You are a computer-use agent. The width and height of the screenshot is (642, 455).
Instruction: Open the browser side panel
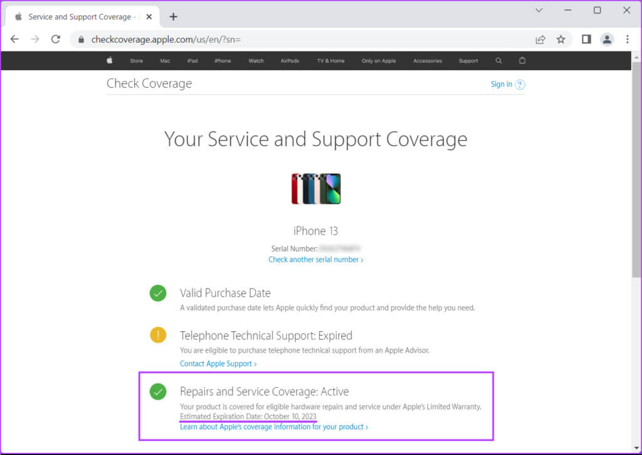pyautogui.click(x=586, y=40)
